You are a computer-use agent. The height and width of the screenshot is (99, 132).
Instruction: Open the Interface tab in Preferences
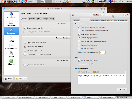coord(77,20)
